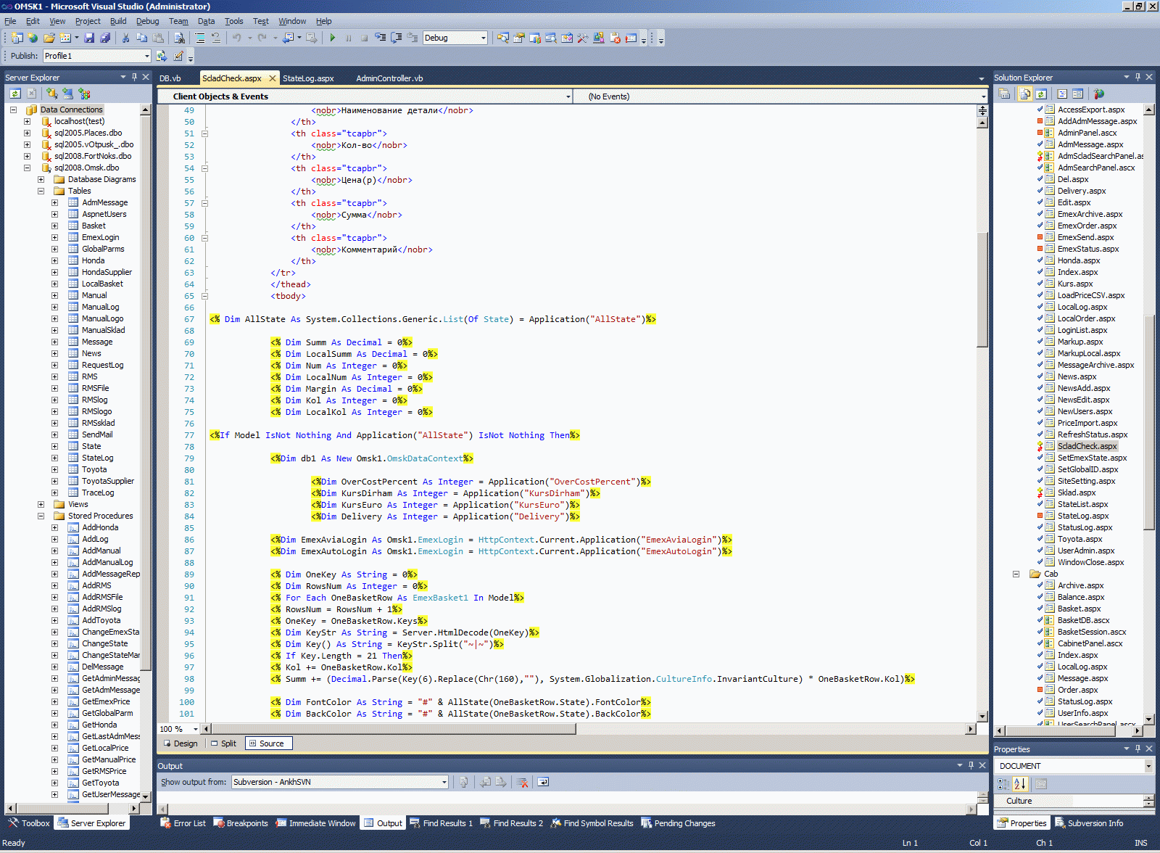Open the Error List tab

[183, 823]
